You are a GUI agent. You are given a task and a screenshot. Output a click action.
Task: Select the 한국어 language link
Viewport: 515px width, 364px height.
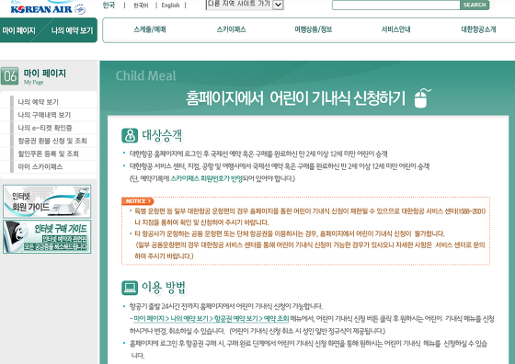click(x=141, y=6)
